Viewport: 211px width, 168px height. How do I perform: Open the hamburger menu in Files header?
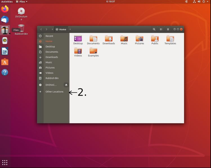pyautogui.click(x=168, y=29)
